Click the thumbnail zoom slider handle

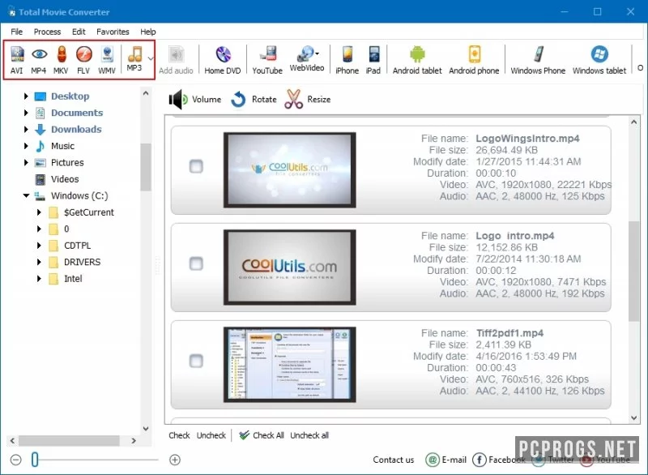35,460
